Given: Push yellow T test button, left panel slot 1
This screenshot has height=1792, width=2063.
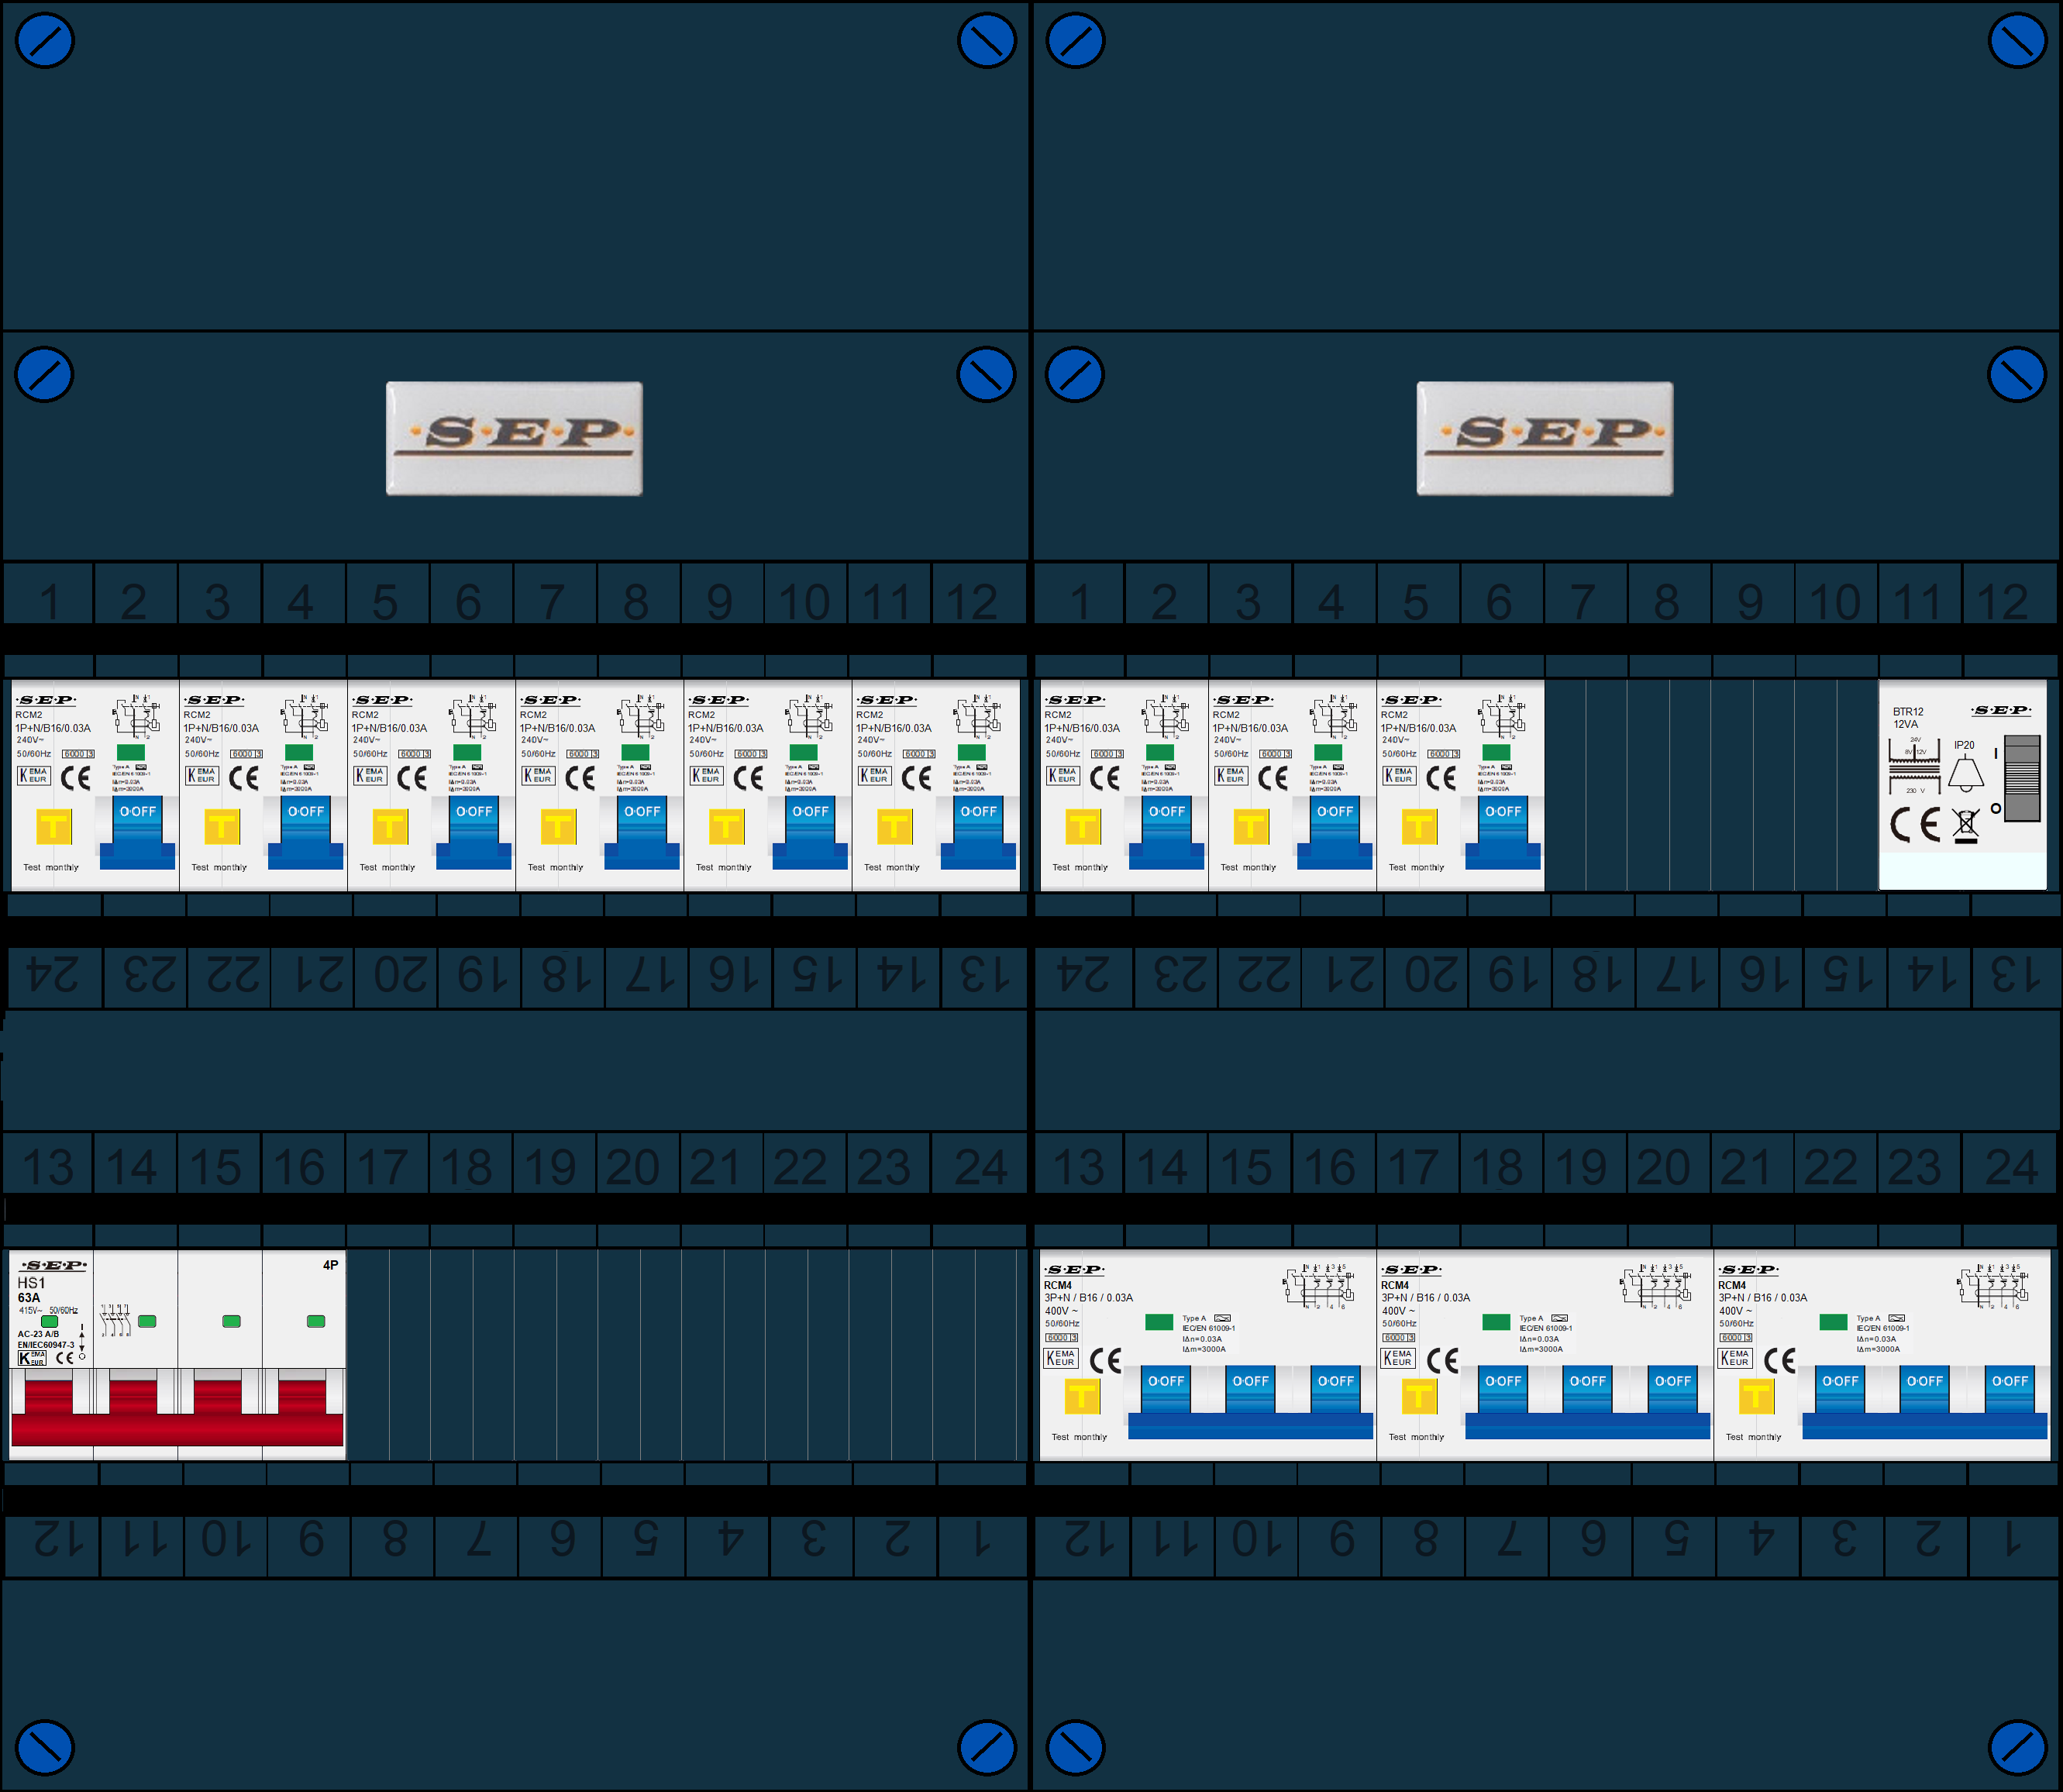Looking at the screenshot, I should [x=54, y=827].
